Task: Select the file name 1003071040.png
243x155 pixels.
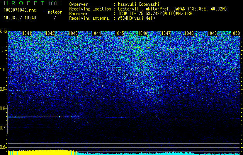Action: click(20, 10)
